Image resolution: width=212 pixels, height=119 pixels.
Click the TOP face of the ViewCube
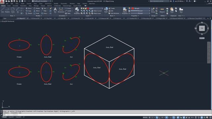coord(202,28)
